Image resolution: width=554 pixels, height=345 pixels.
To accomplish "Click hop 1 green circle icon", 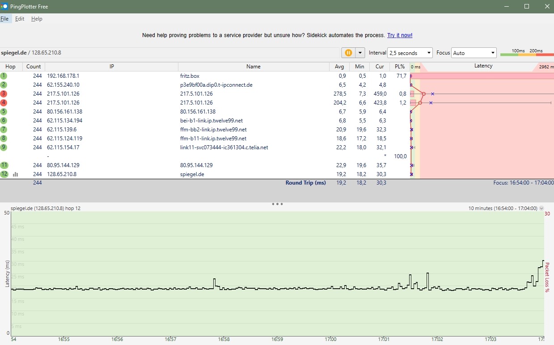I will click(x=4, y=76).
